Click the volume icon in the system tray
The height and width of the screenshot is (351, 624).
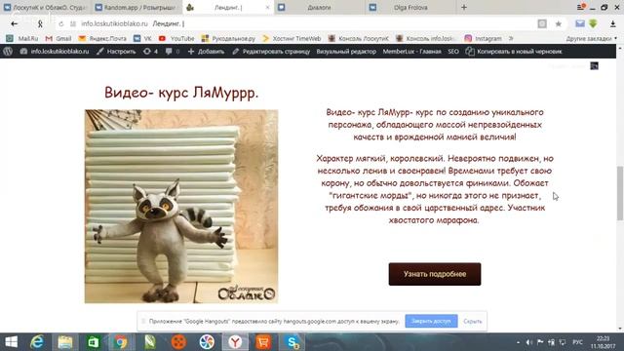(x=528, y=342)
